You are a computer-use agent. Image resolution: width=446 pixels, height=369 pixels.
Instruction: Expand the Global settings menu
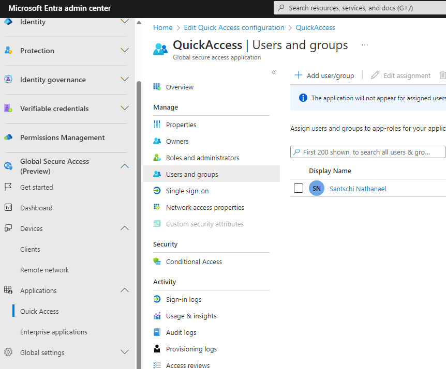pyautogui.click(x=124, y=352)
